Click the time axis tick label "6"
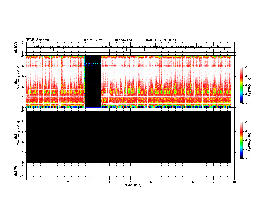This screenshot has height=204, width=264. [151, 182]
